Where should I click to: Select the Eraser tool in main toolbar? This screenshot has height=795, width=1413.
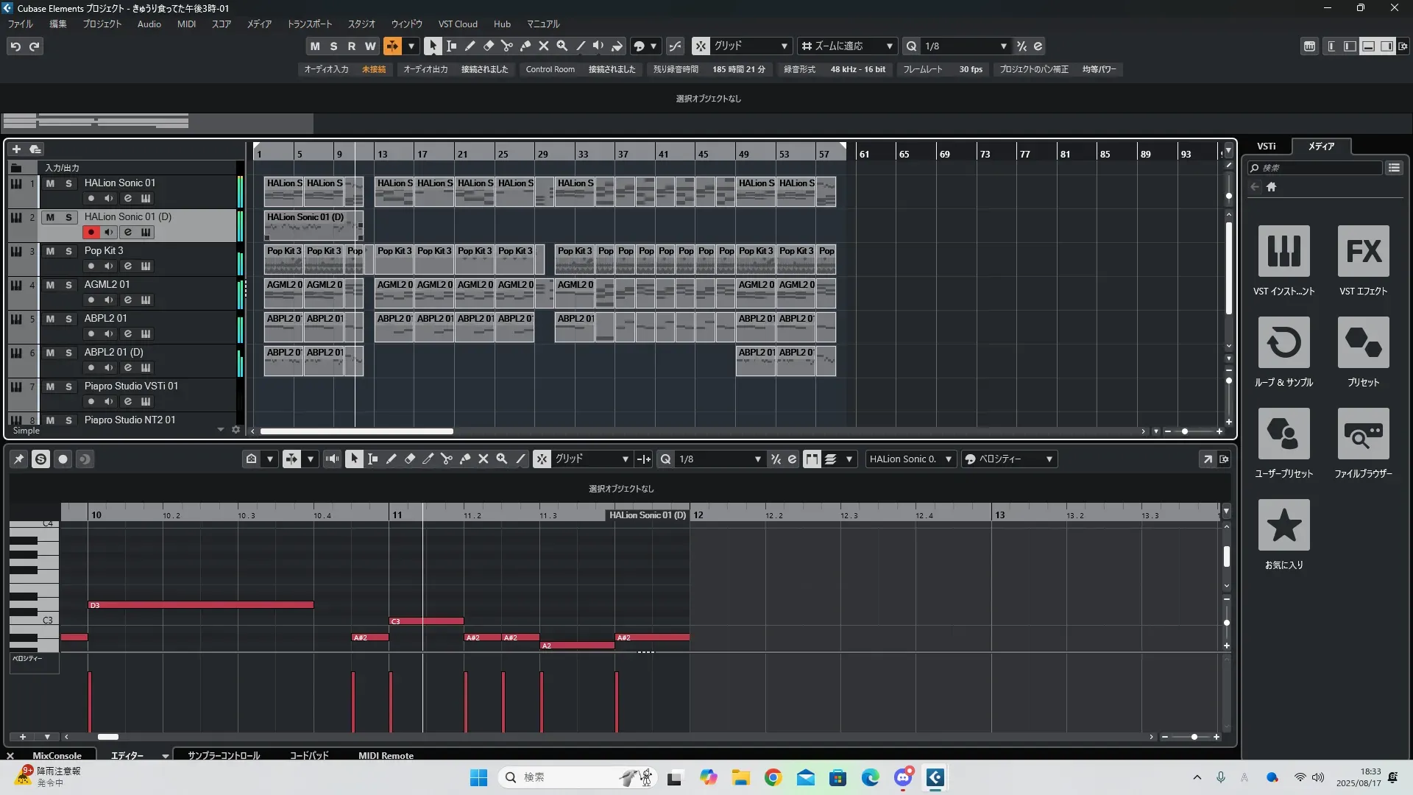[489, 46]
